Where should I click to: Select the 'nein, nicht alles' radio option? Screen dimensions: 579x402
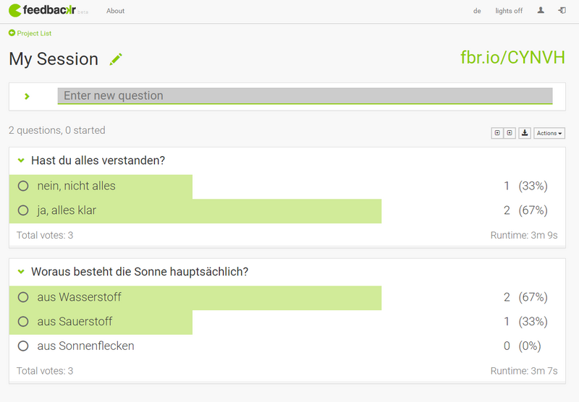pos(23,186)
